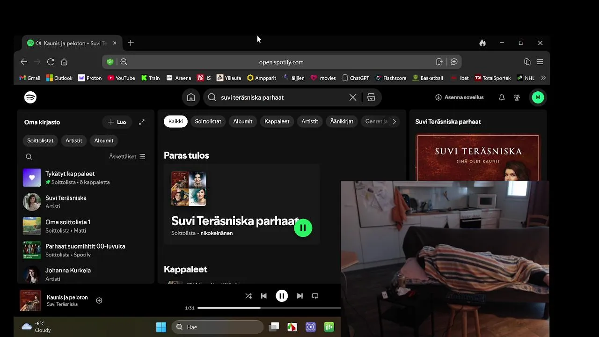Open the Friends activity icon
The width and height of the screenshot is (599, 337).
click(x=517, y=97)
